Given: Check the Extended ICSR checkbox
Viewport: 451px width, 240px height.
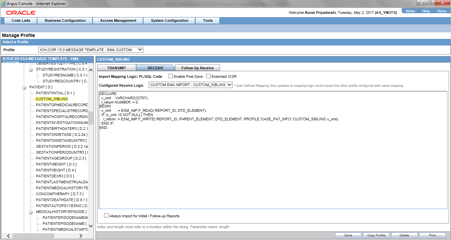Looking at the screenshot, I should [208, 76].
